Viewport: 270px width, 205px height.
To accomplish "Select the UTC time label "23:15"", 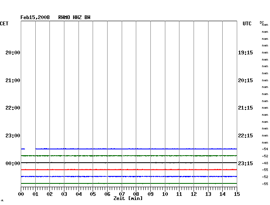I will 245,164.
